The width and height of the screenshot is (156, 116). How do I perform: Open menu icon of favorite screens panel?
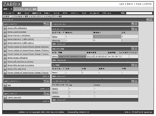click(x=44, y=81)
